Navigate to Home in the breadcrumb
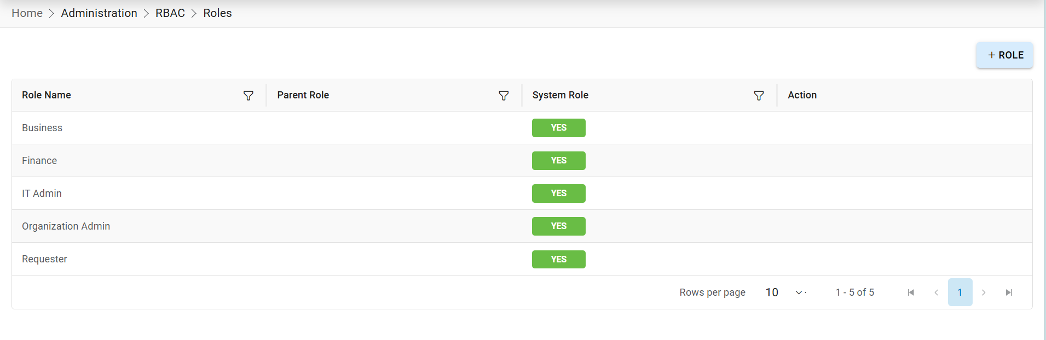1046x340 pixels. 27,13
